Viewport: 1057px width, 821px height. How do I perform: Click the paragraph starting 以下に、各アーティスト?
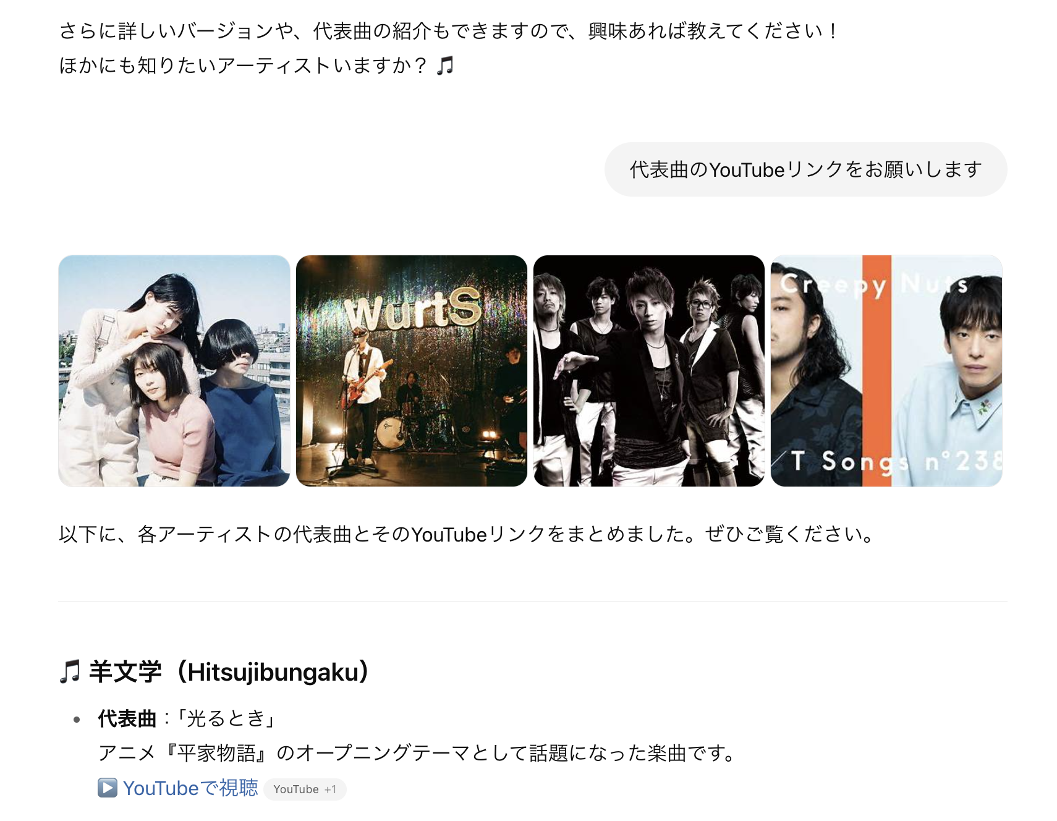click(467, 534)
